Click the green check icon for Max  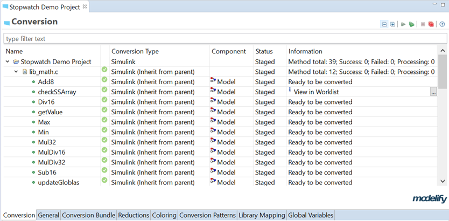click(104, 120)
